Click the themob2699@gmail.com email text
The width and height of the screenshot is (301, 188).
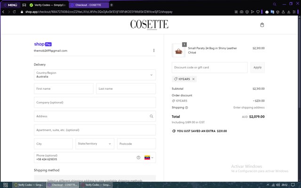point(50,51)
